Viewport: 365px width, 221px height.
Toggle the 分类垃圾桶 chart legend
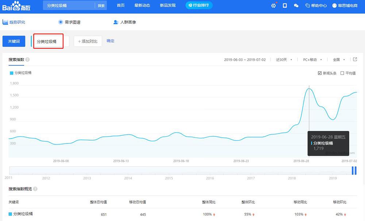pyautogui.click(x=21, y=73)
